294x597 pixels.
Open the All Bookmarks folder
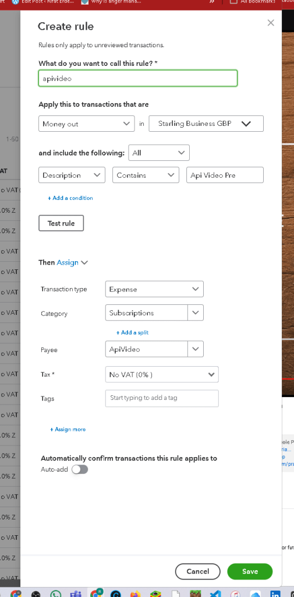pos(252,2)
